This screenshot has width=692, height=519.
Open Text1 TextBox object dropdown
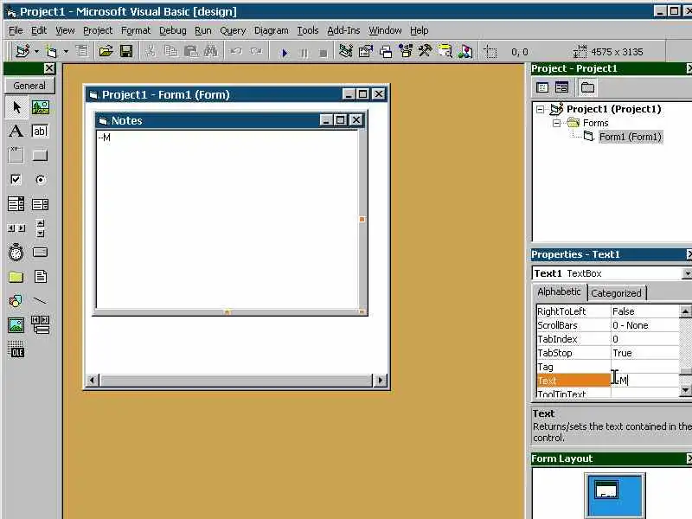pos(687,273)
